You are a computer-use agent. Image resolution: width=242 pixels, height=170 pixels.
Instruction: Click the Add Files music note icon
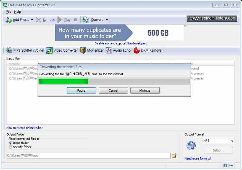9,20
